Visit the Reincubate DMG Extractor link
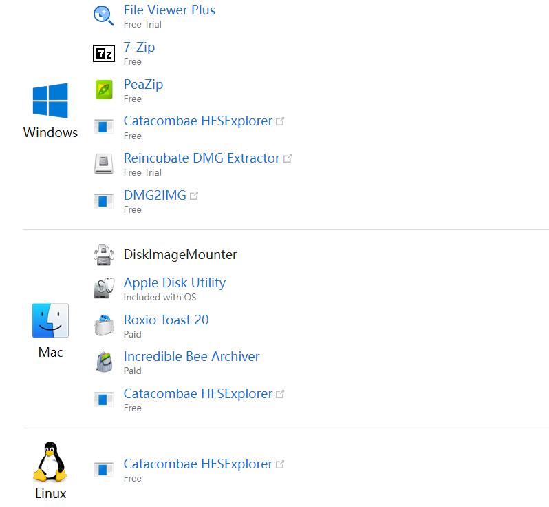 (x=202, y=158)
